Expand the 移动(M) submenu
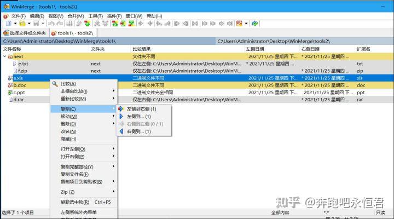This screenshot has width=394, height=219. tap(84, 117)
